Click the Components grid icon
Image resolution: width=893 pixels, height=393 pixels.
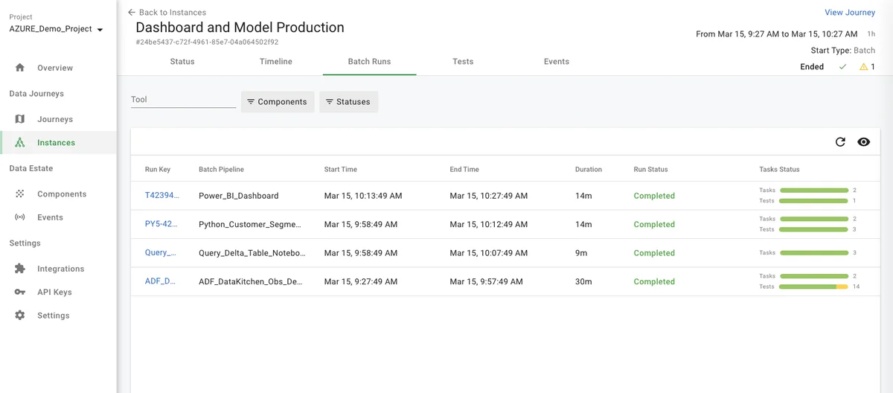click(x=20, y=194)
